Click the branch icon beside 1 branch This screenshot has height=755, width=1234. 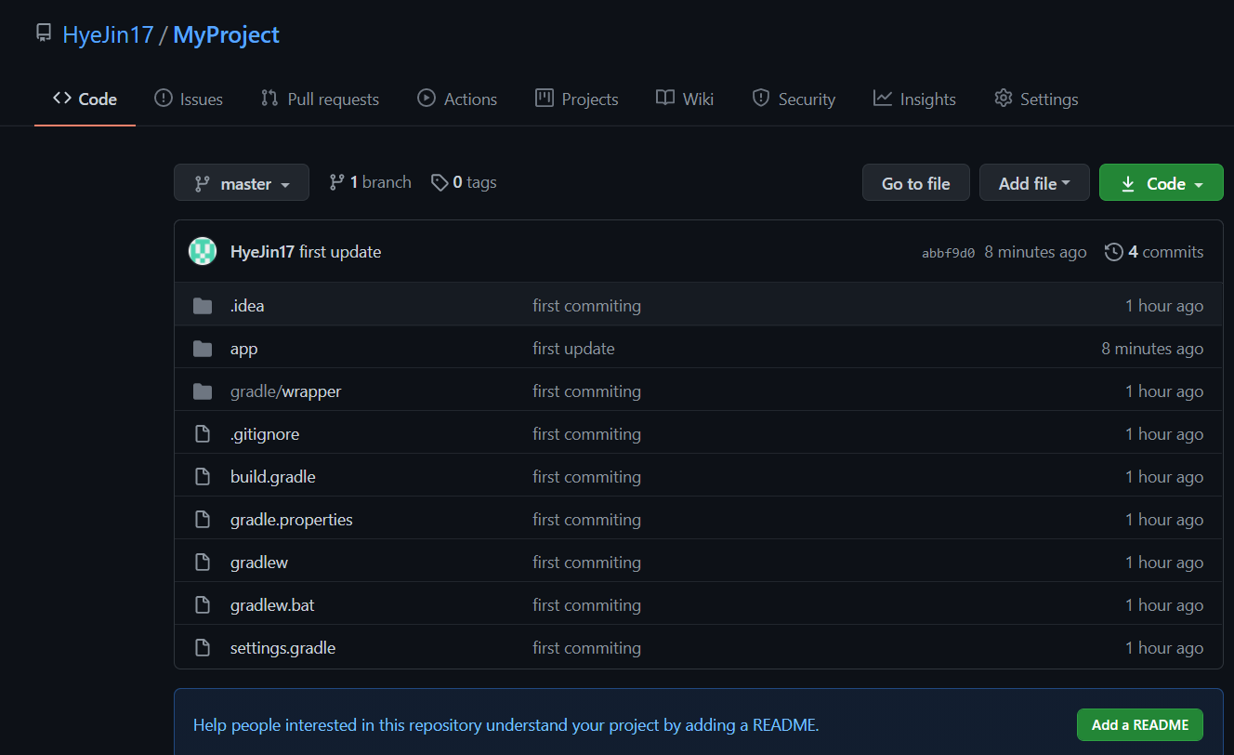337,182
